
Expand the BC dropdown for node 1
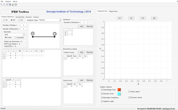(x=22, y=53)
